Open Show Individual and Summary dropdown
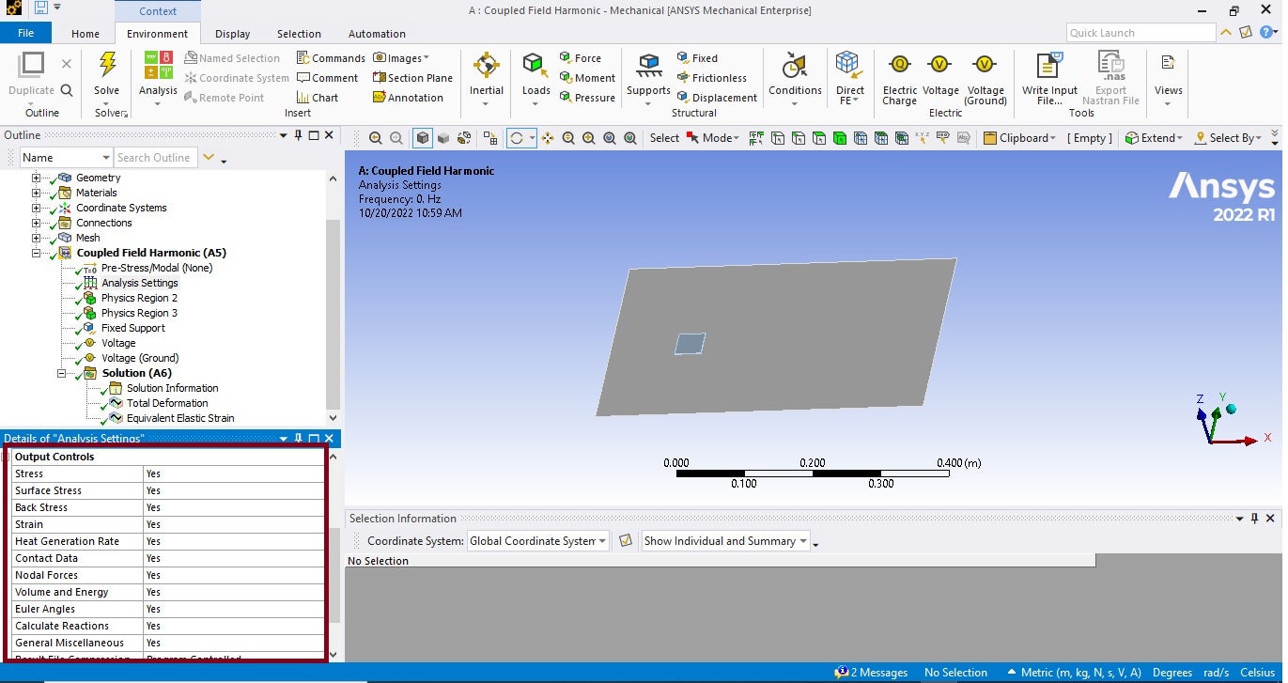 [x=725, y=541]
